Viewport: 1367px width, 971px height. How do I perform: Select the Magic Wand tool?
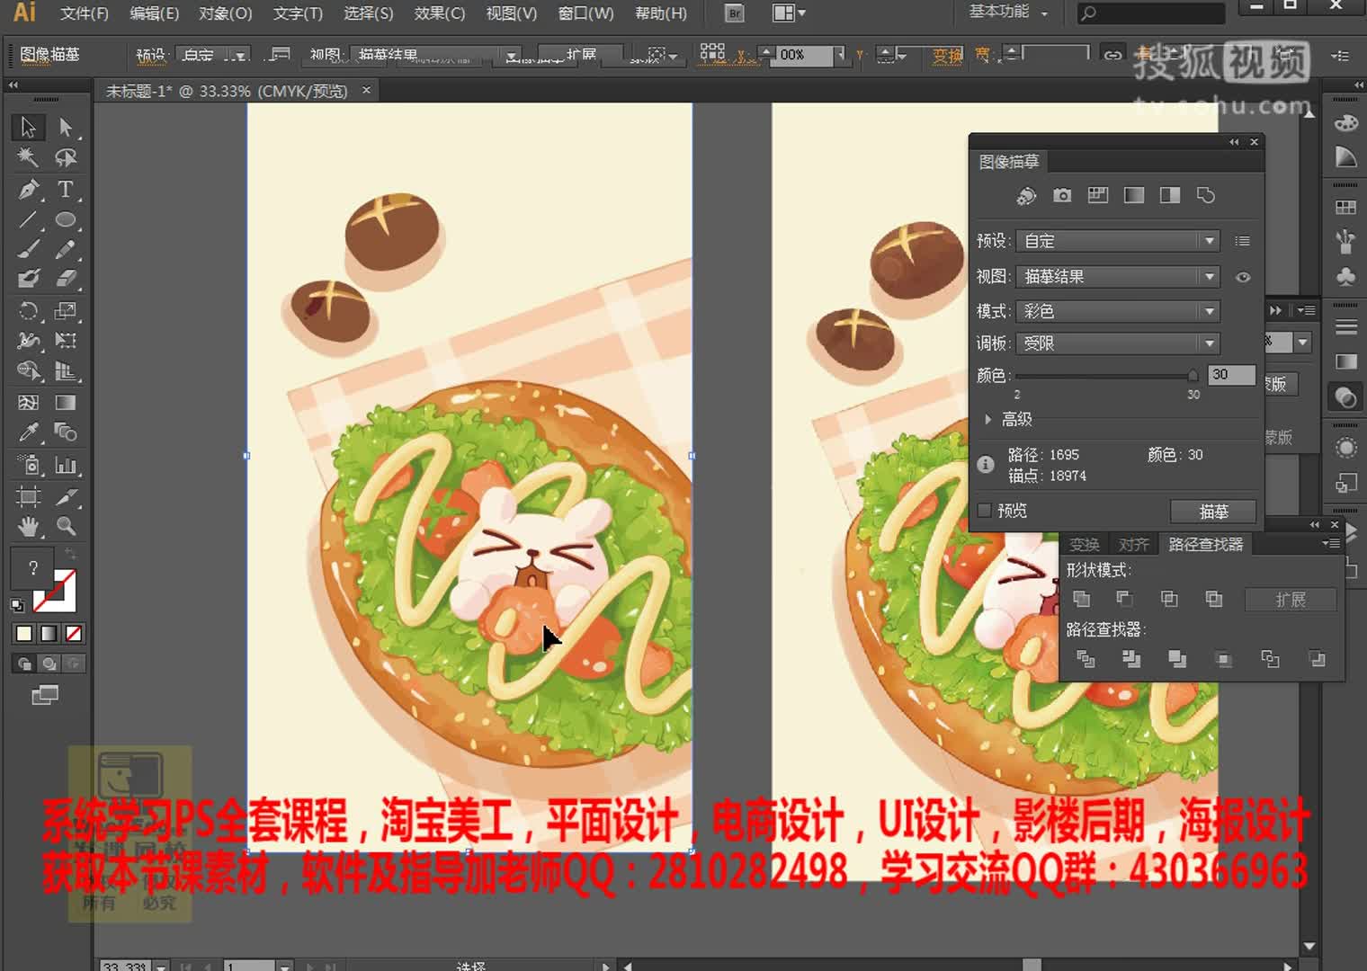click(28, 158)
